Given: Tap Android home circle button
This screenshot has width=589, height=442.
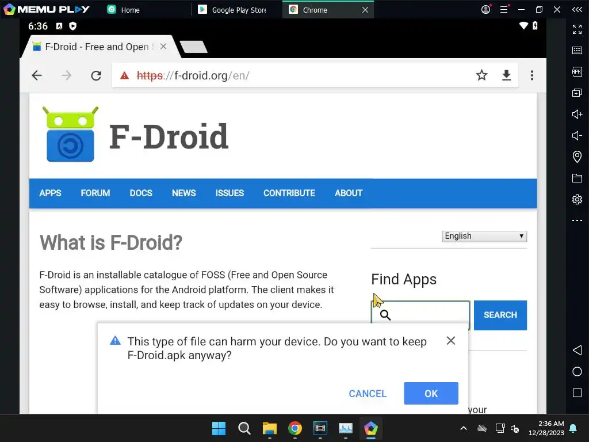Looking at the screenshot, I should [x=577, y=372].
